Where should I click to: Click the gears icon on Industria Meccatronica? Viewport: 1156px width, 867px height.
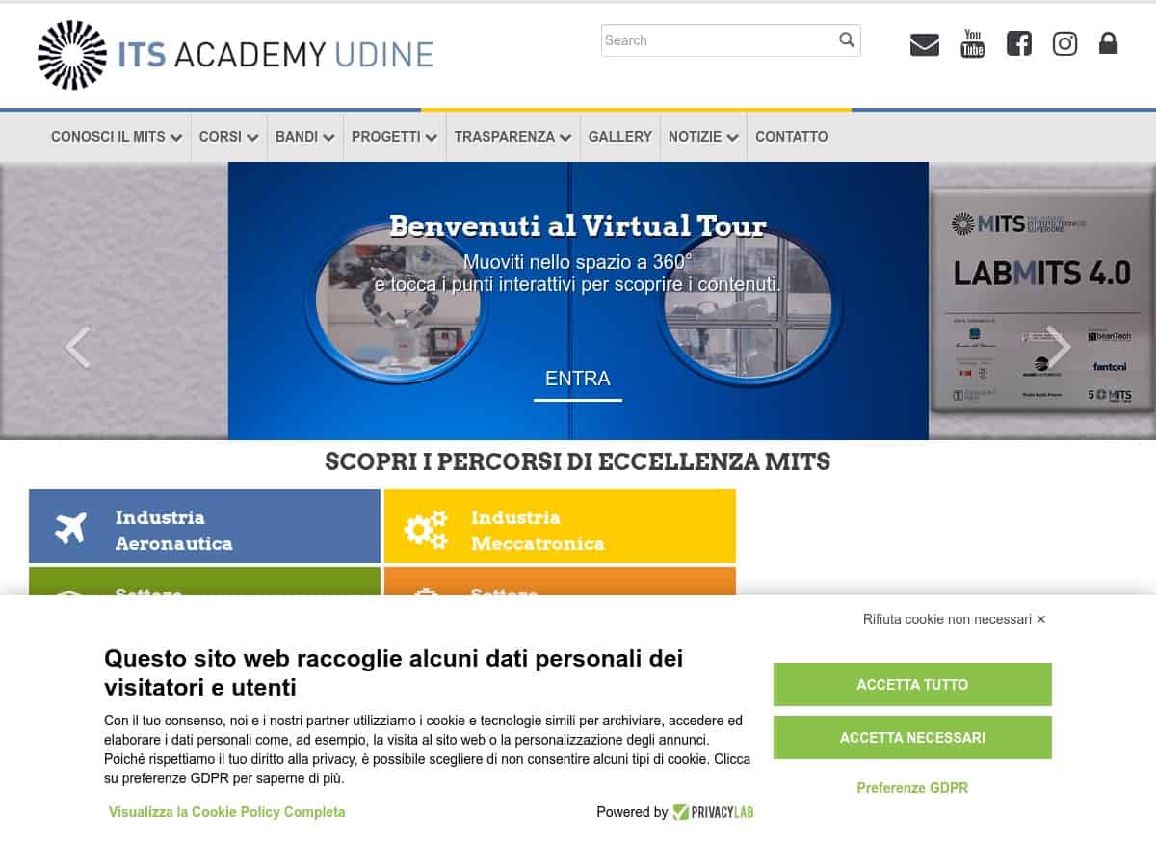click(x=426, y=530)
